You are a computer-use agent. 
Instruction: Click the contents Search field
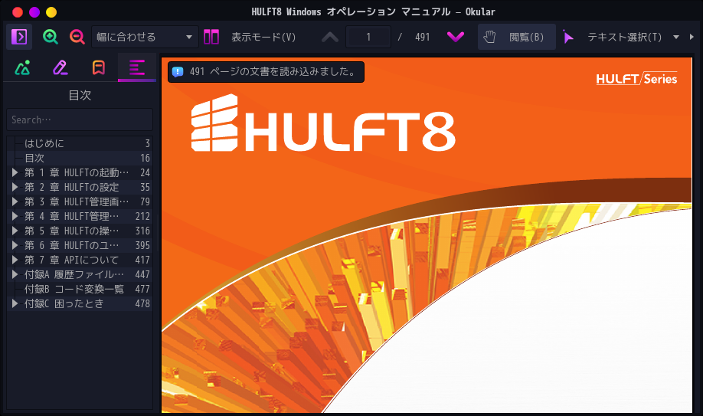80,120
